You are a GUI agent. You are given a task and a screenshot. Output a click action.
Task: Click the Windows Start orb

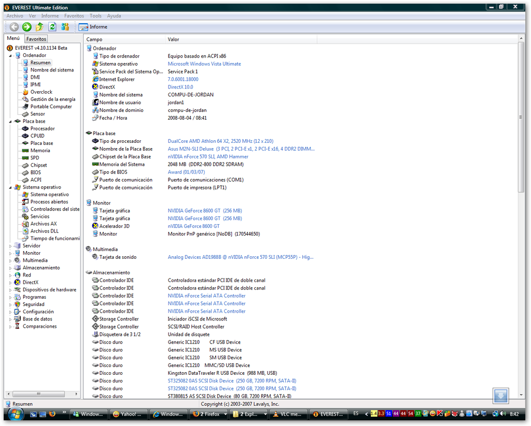[x=16, y=414]
